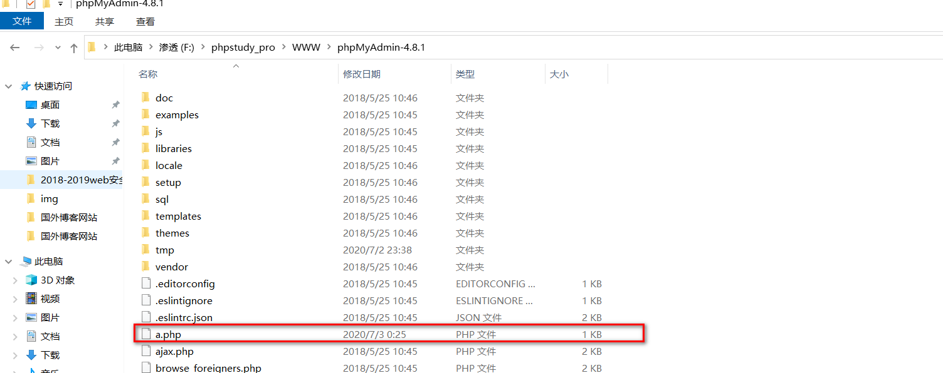This screenshot has width=943, height=373.
Task: Click the properties checkmark quick access icon
Action: tap(31, 4)
